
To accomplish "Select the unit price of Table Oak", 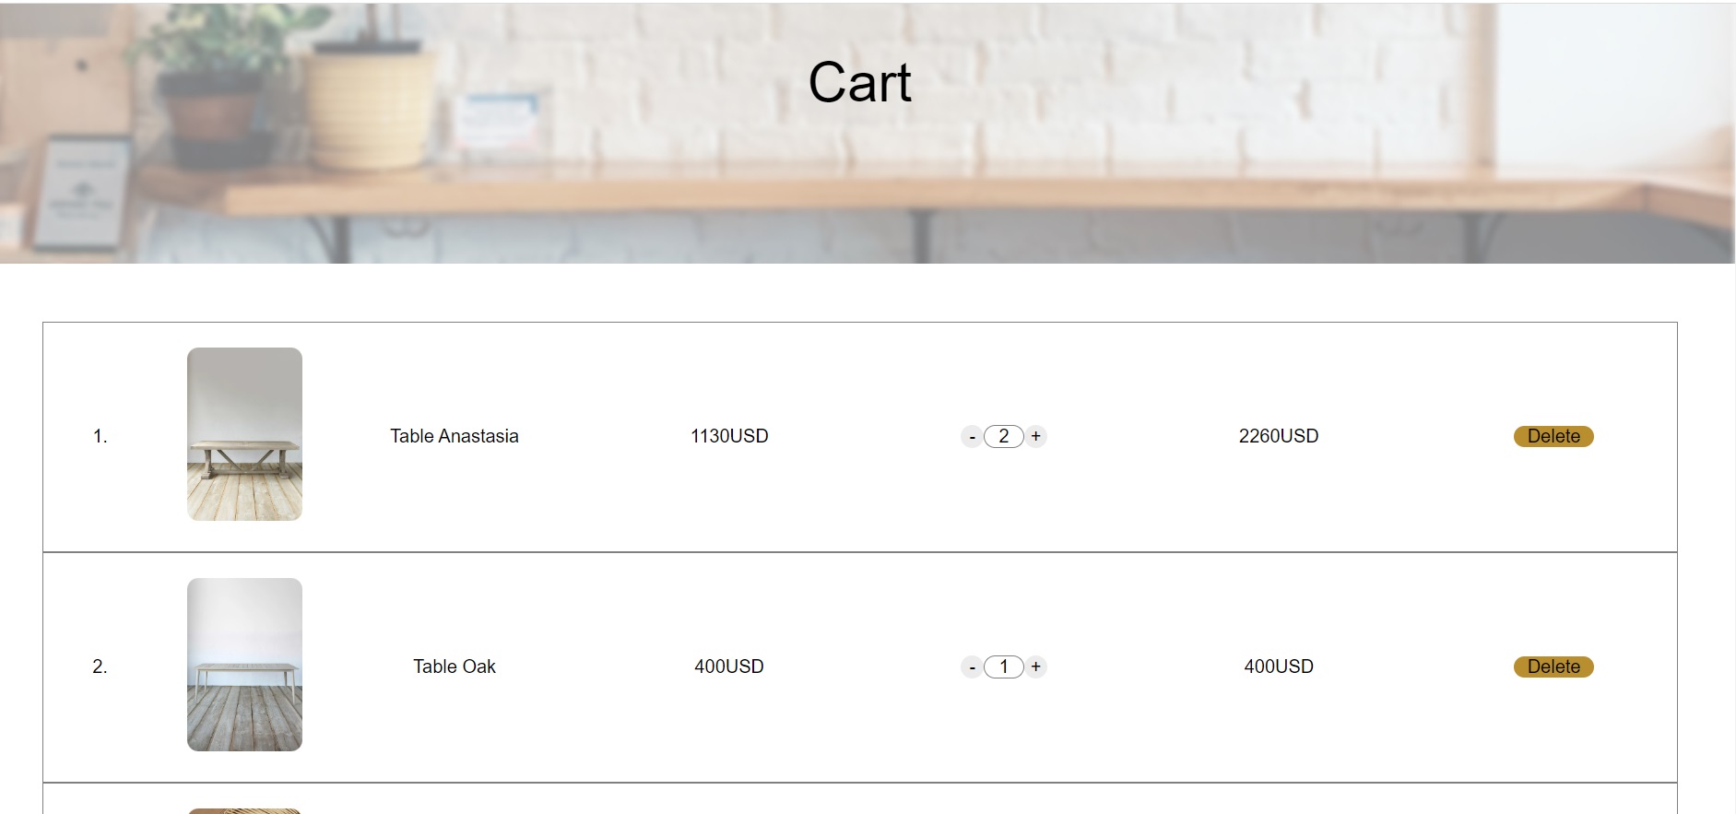I will point(729,667).
